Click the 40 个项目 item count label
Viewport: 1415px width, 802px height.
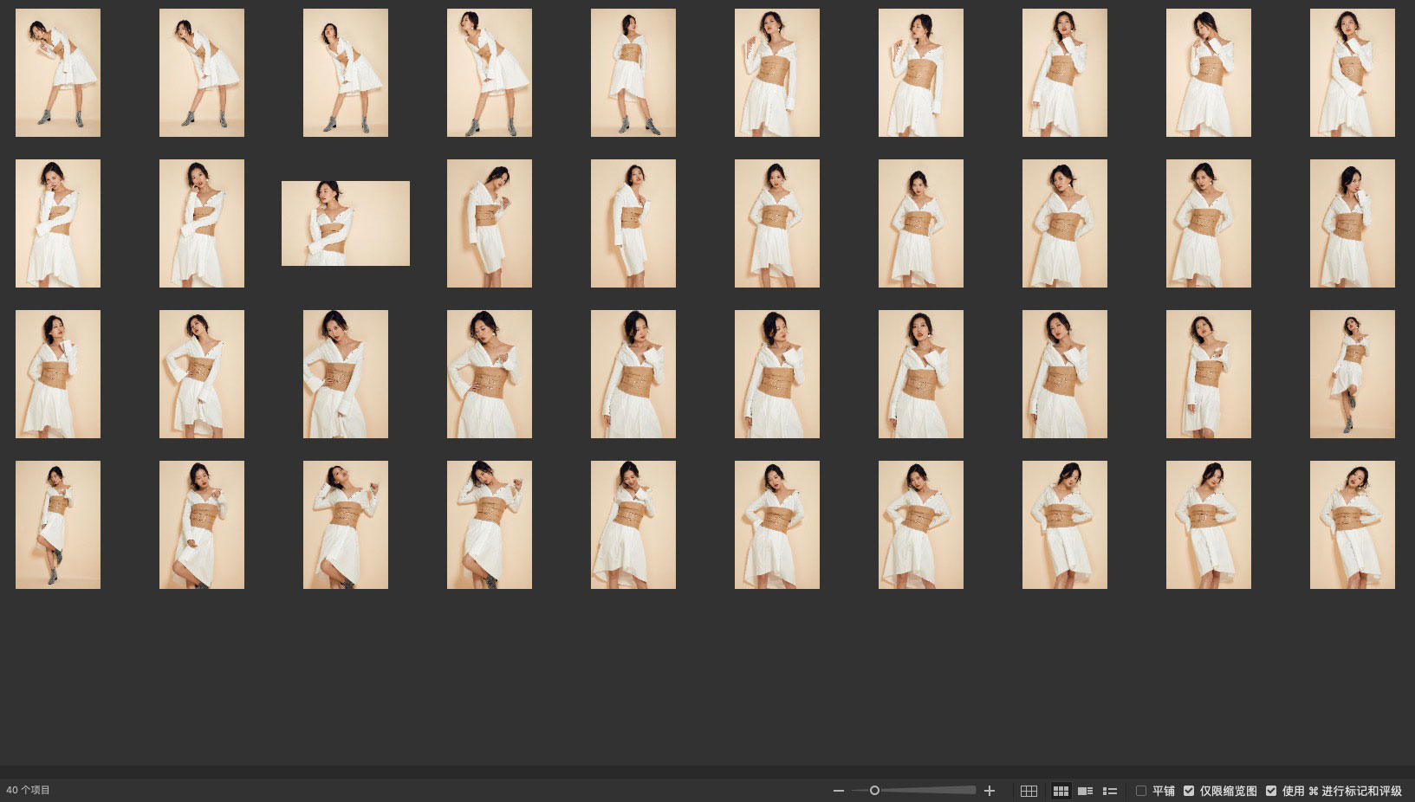coord(29,791)
